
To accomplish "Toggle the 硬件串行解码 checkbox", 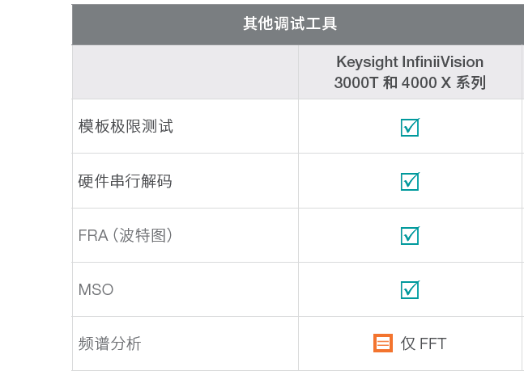I will [410, 181].
